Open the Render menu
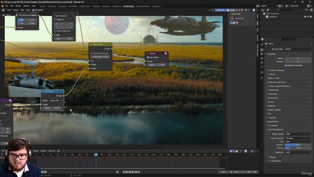 click(18, 6)
